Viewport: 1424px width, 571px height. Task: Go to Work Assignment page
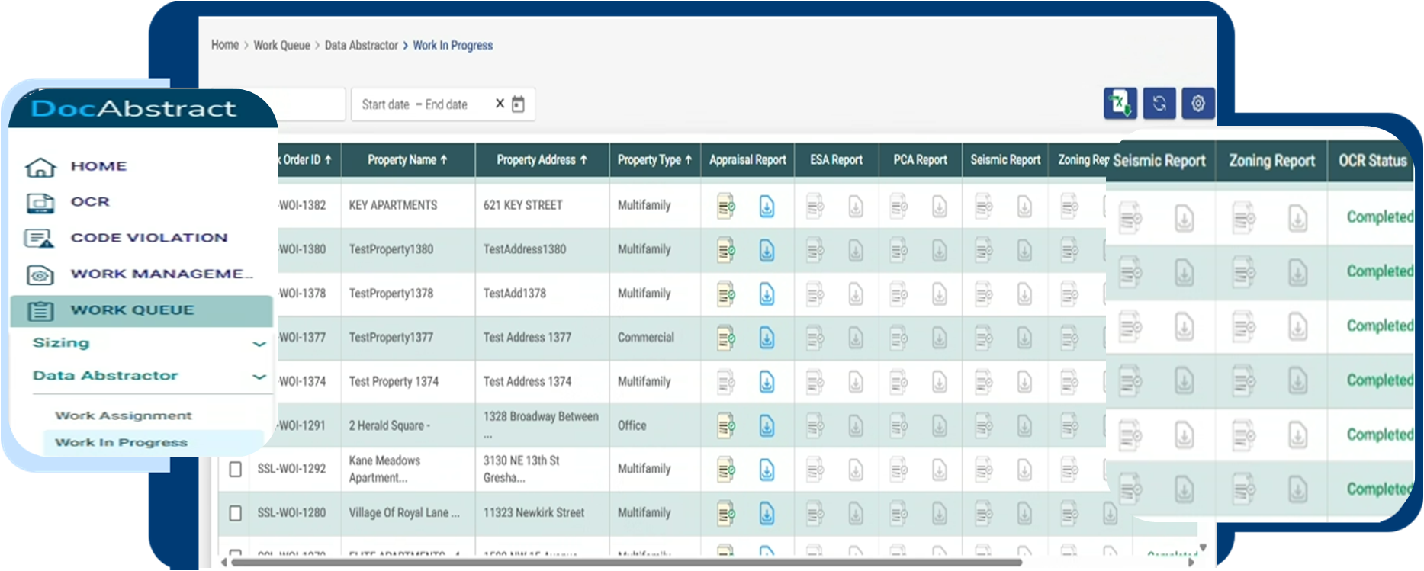[124, 415]
